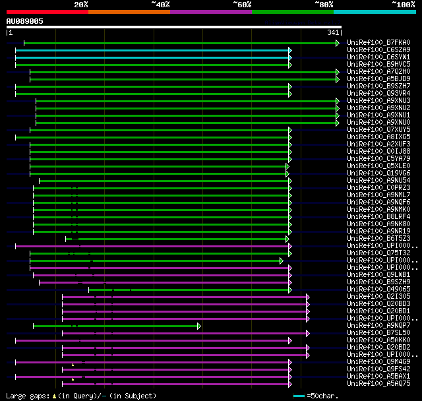Image resolution: width=422 pixels, height=401 pixels.
Task: Click the UniRef100_A2XUF3 hit name
Action: pos(378,144)
